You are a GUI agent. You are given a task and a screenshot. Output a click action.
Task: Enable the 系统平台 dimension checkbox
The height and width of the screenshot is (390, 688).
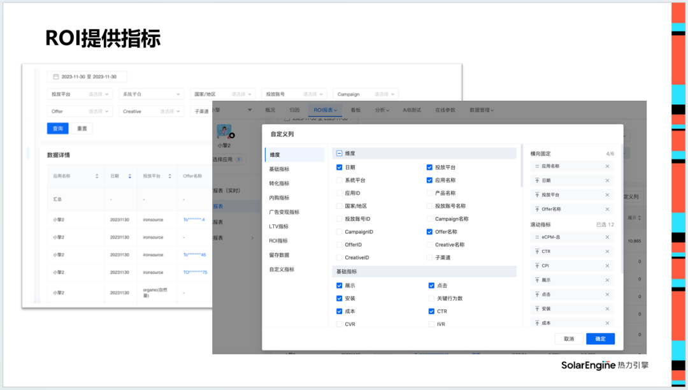point(340,180)
